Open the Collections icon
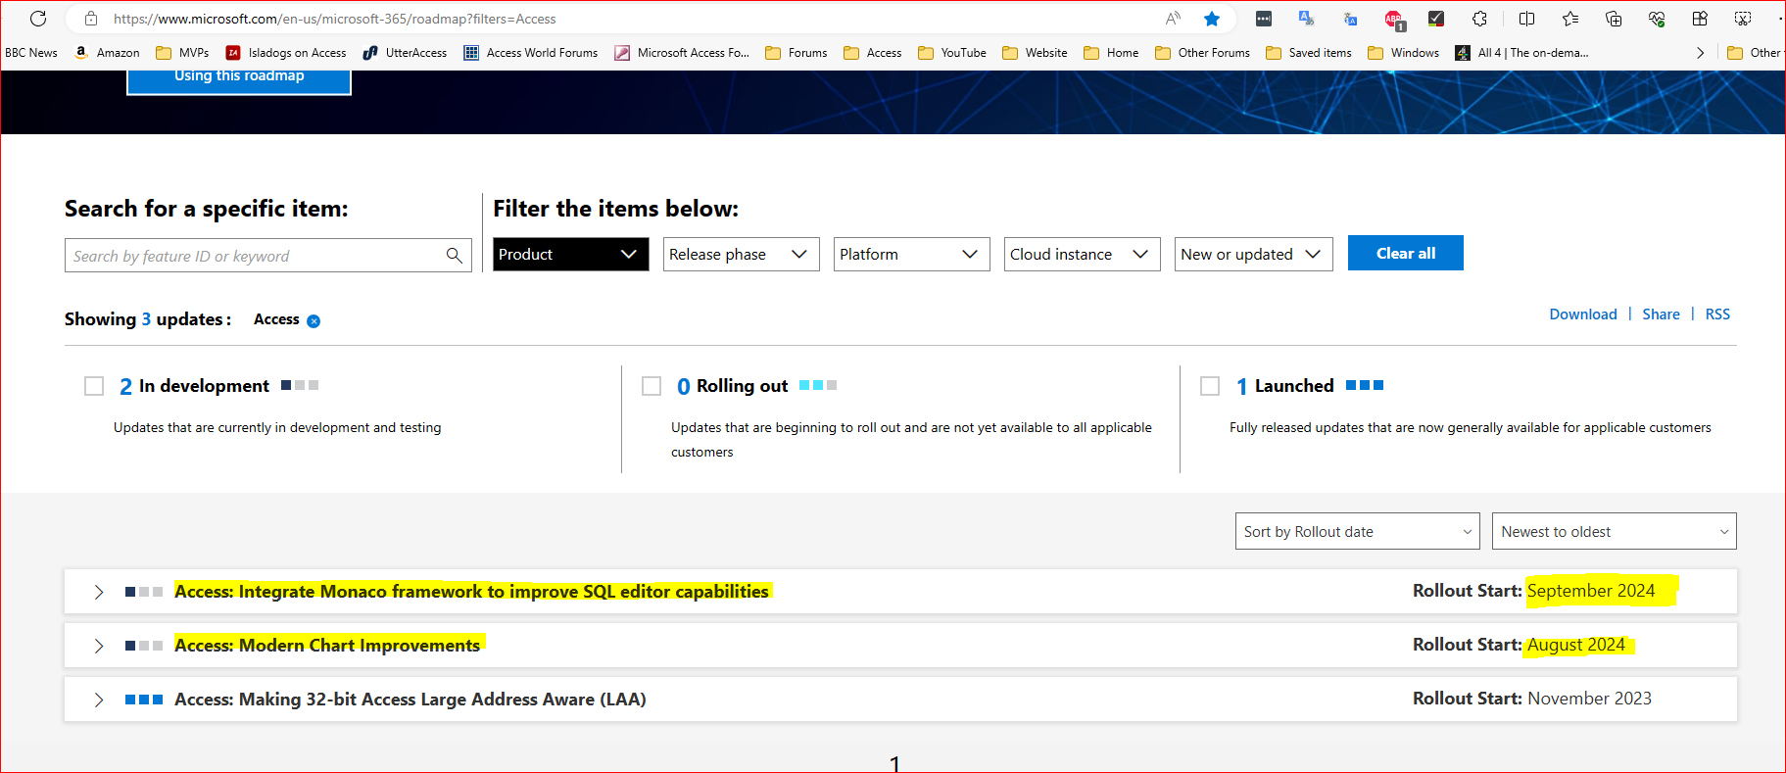Screen dimensions: 1786x773 pos(1614,19)
